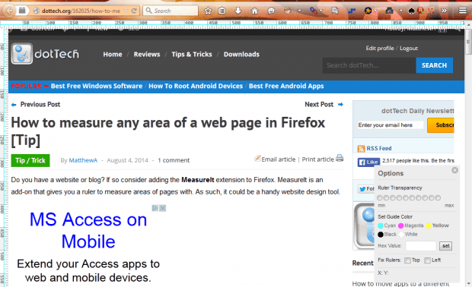Screen dimensions: 472x287
Task: Click the star badge toolbar icon
Action: pyautogui.click(x=368, y=11)
